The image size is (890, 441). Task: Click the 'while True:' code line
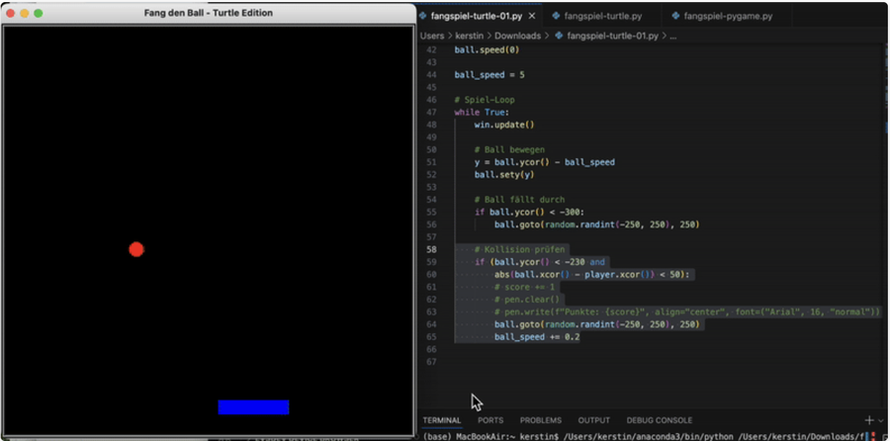point(482,113)
